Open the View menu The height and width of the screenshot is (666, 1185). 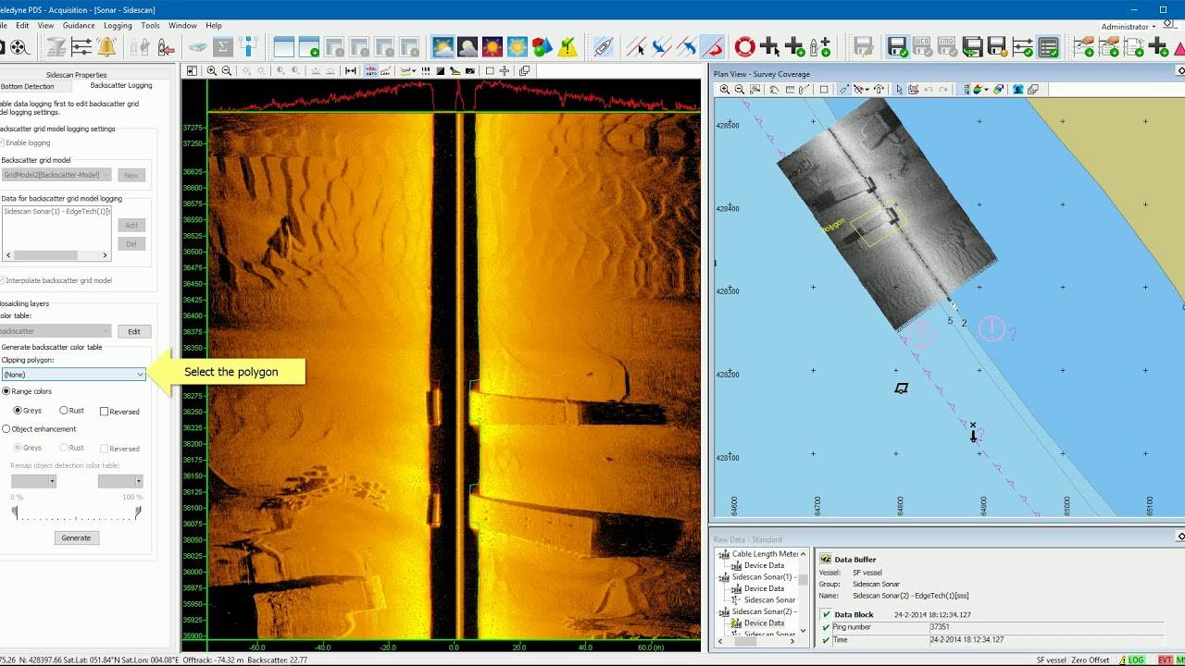pyautogui.click(x=45, y=26)
